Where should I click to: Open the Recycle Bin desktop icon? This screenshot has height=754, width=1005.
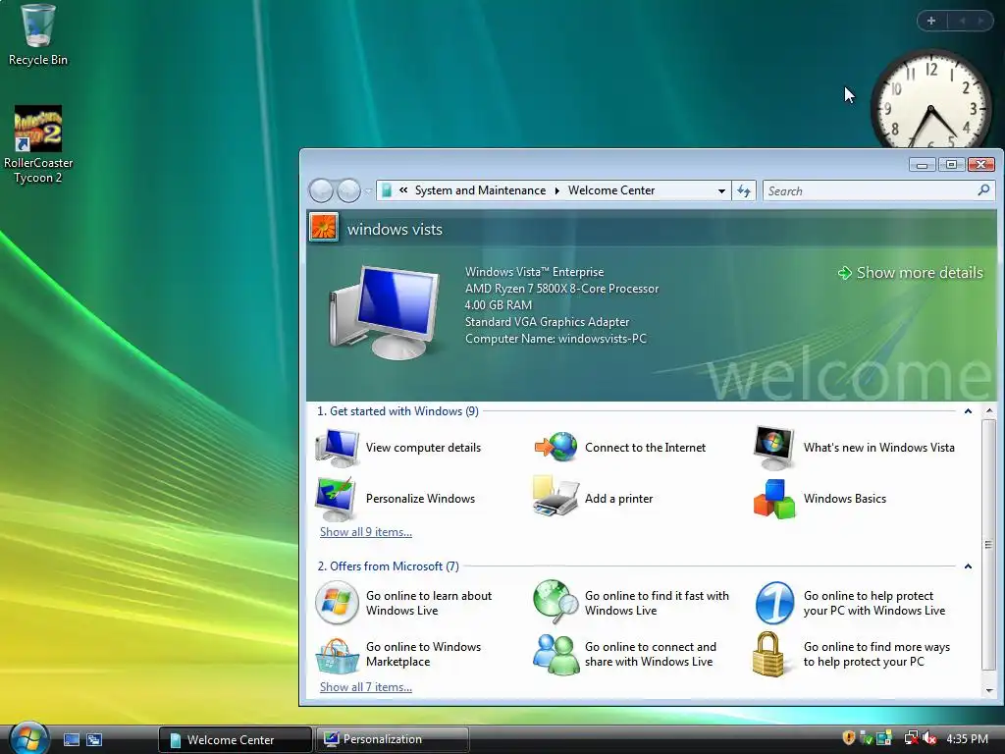tap(38, 35)
